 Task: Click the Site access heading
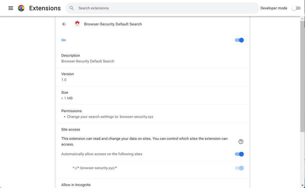pos(71,129)
